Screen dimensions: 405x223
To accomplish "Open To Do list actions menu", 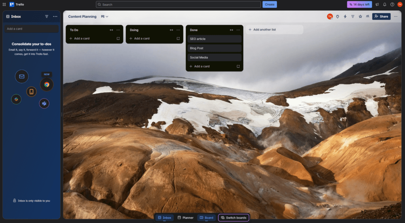I will (118, 30).
